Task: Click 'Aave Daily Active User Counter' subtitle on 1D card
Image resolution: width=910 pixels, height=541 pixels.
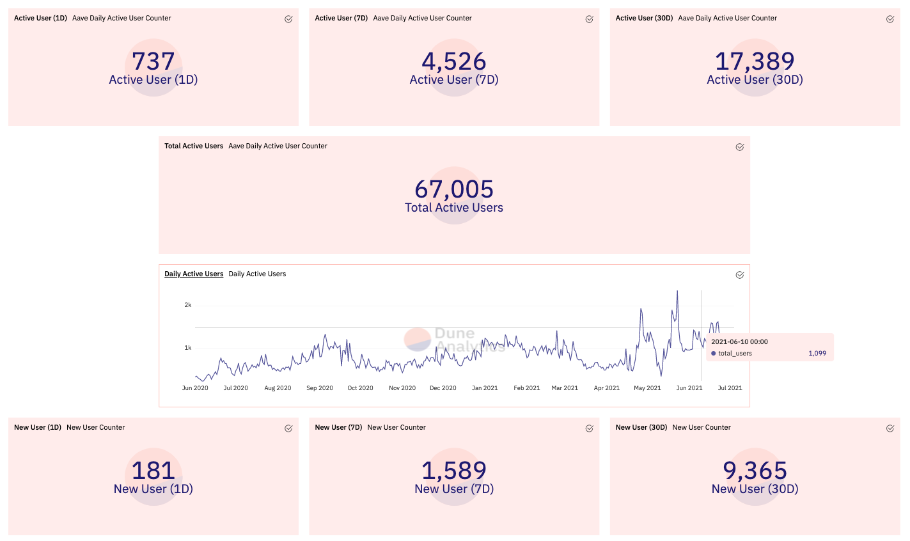Action: [122, 18]
